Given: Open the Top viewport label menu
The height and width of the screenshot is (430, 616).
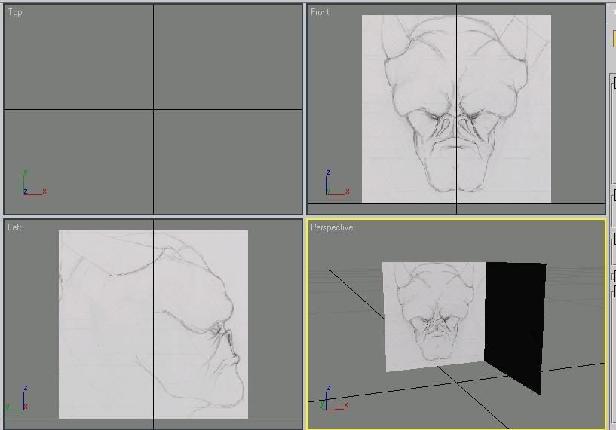Looking at the screenshot, I should pos(15,12).
